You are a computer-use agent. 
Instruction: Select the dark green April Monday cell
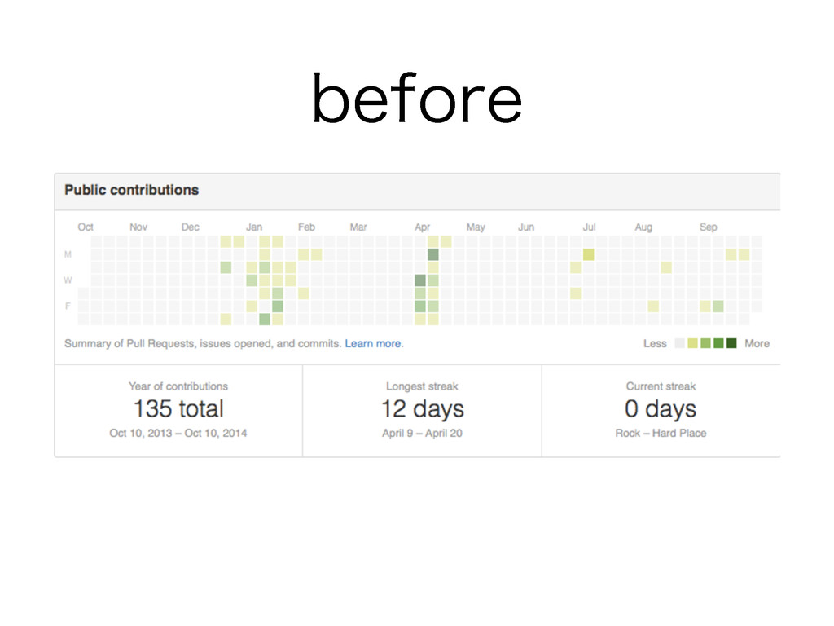click(433, 254)
